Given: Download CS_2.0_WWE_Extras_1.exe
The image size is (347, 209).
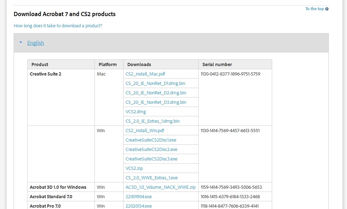Looking at the screenshot, I should (151, 178).
